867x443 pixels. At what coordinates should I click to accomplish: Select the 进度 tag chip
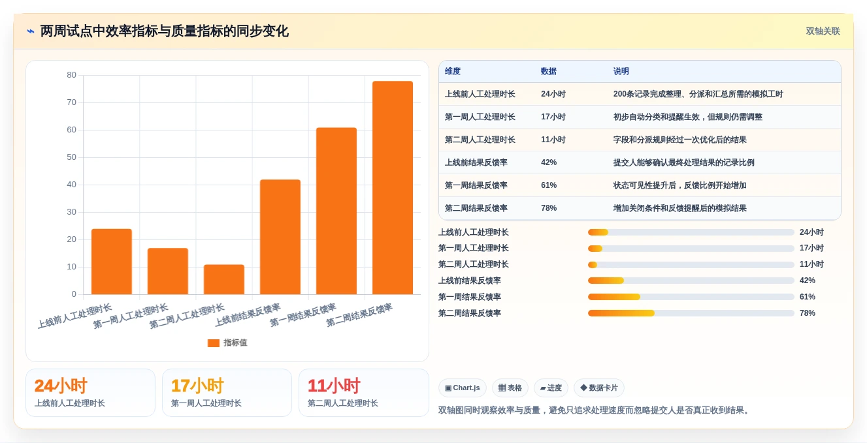pos(551,388)
